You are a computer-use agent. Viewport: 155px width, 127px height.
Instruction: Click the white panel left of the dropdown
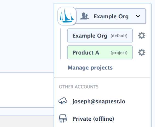click(x=27, y=90)
